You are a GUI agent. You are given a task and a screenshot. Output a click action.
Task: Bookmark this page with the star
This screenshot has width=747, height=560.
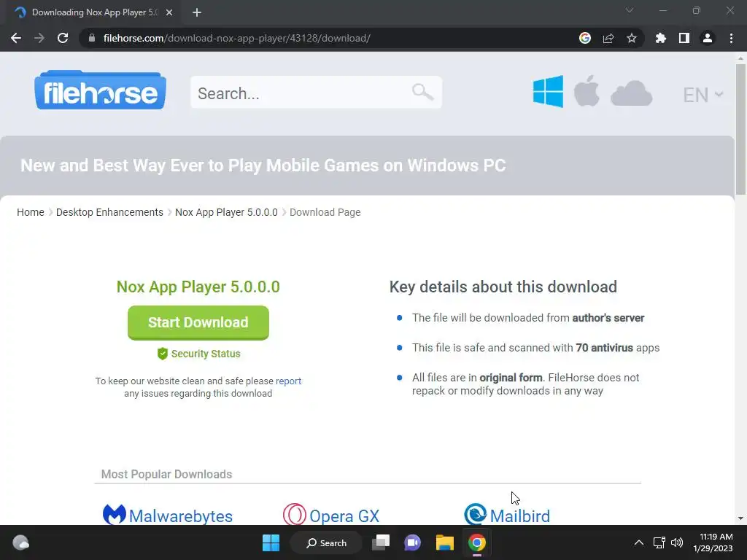pos(632,38)
